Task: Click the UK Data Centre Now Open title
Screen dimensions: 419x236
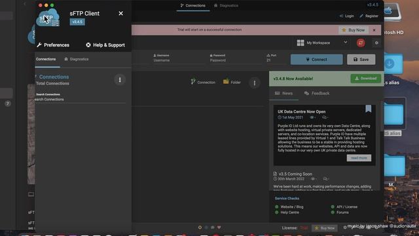Action: [x=301, y=111]
